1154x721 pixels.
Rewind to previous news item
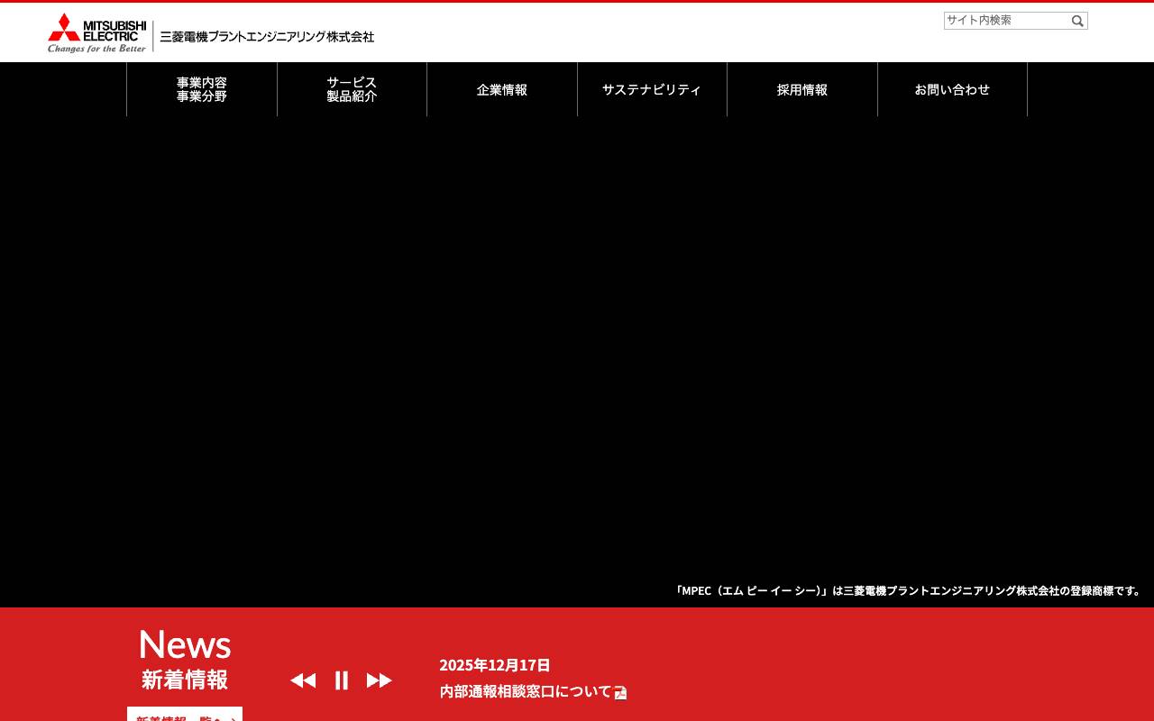[303, 680]
